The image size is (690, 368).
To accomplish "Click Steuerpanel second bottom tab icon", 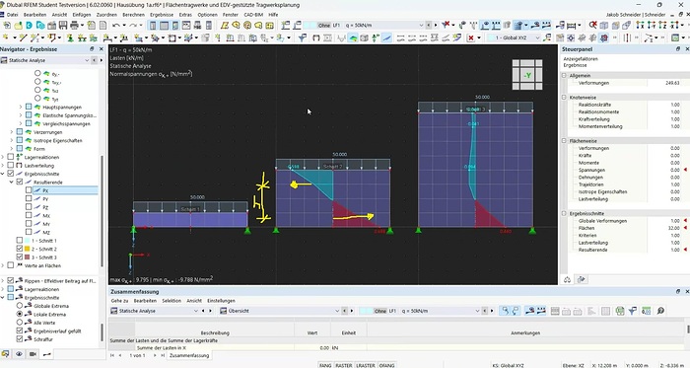I will pyautogui.click(x=581, y=279).
